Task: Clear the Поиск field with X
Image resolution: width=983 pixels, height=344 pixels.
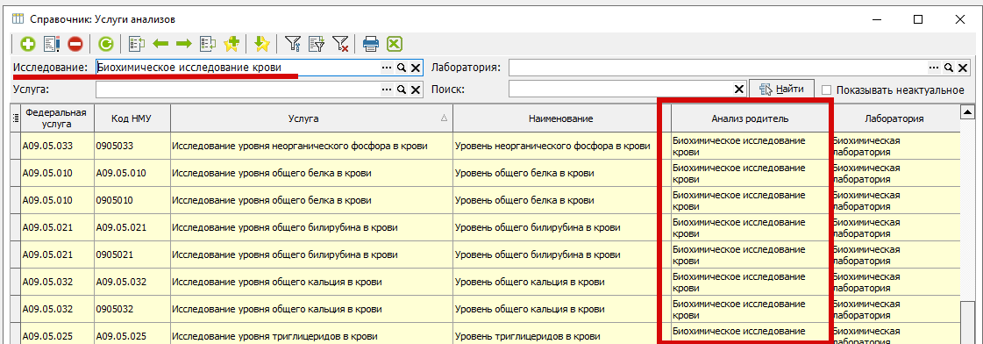Action: (x=739, y=90)
